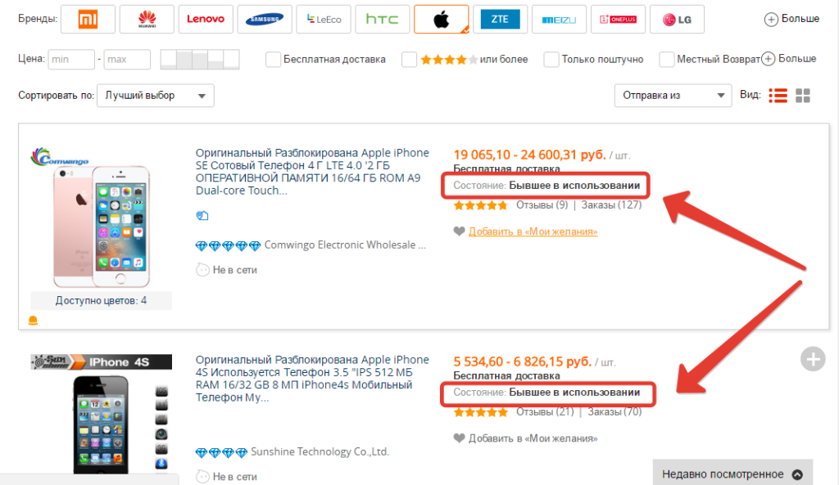The image size is (839, 485).
Task: Click the orange alert icon below iPhone SE
Action: [x=33, y=321]
